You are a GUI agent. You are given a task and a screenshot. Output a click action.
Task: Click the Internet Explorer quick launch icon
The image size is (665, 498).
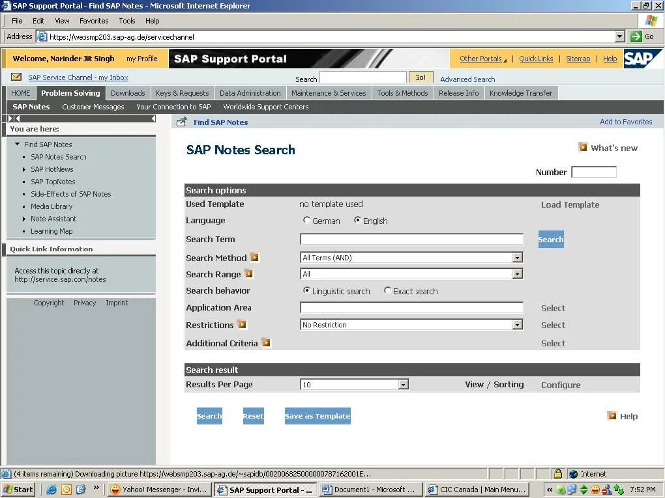pos(52,489)
